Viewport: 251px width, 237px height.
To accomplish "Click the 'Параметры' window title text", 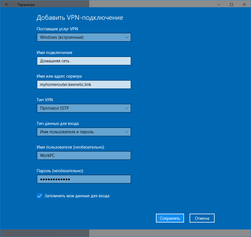I will [26, 5].
